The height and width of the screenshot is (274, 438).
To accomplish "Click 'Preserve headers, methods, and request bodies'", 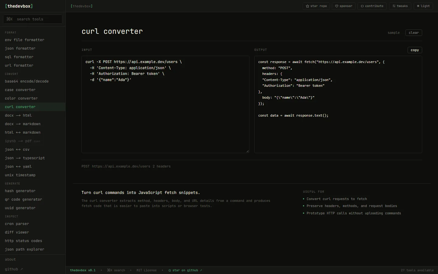I will tap(352, 206).
